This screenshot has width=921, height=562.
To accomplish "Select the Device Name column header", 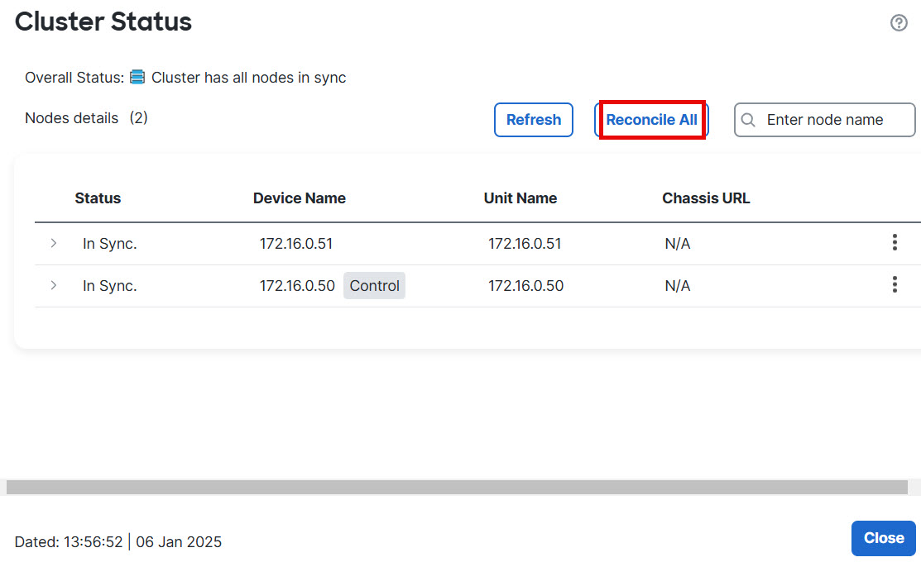I will tap(300, 198).
